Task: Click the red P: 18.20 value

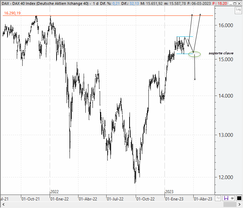Action: 220,3
